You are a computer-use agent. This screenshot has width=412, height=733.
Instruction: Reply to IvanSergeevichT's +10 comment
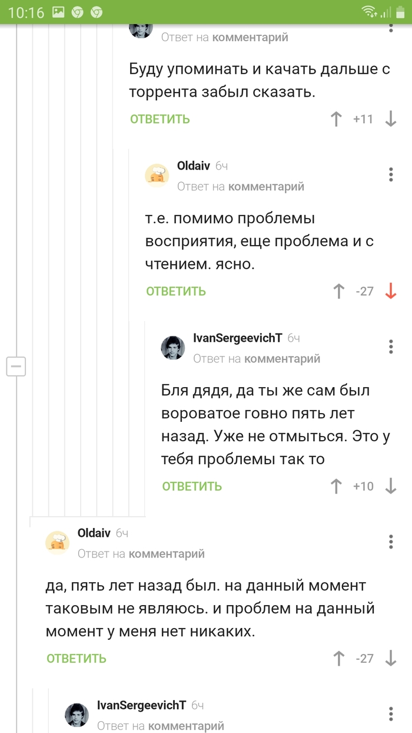192,486
